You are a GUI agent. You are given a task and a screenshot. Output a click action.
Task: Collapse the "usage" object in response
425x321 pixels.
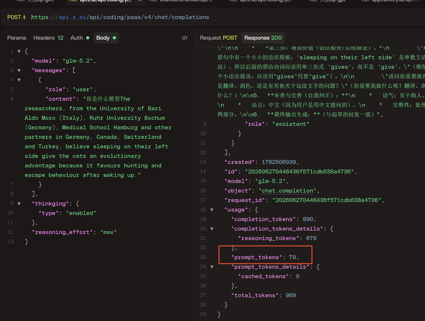212,210
